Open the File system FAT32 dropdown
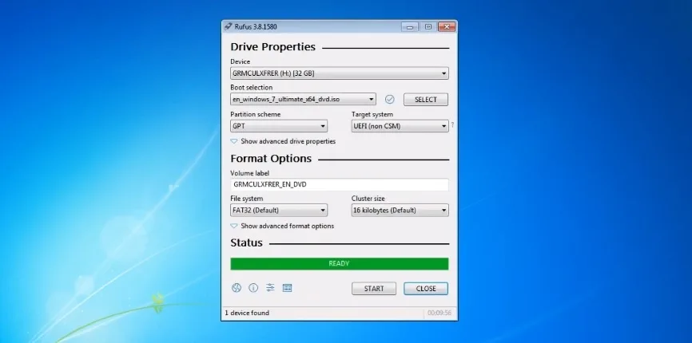Screen dimensions: 692x343 pos(279,211)
